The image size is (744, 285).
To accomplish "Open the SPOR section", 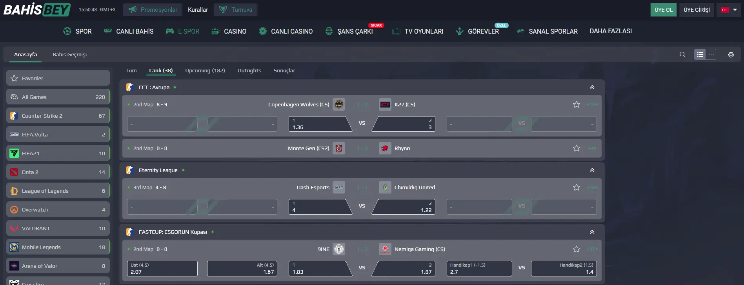I will (x=77, y=31).
